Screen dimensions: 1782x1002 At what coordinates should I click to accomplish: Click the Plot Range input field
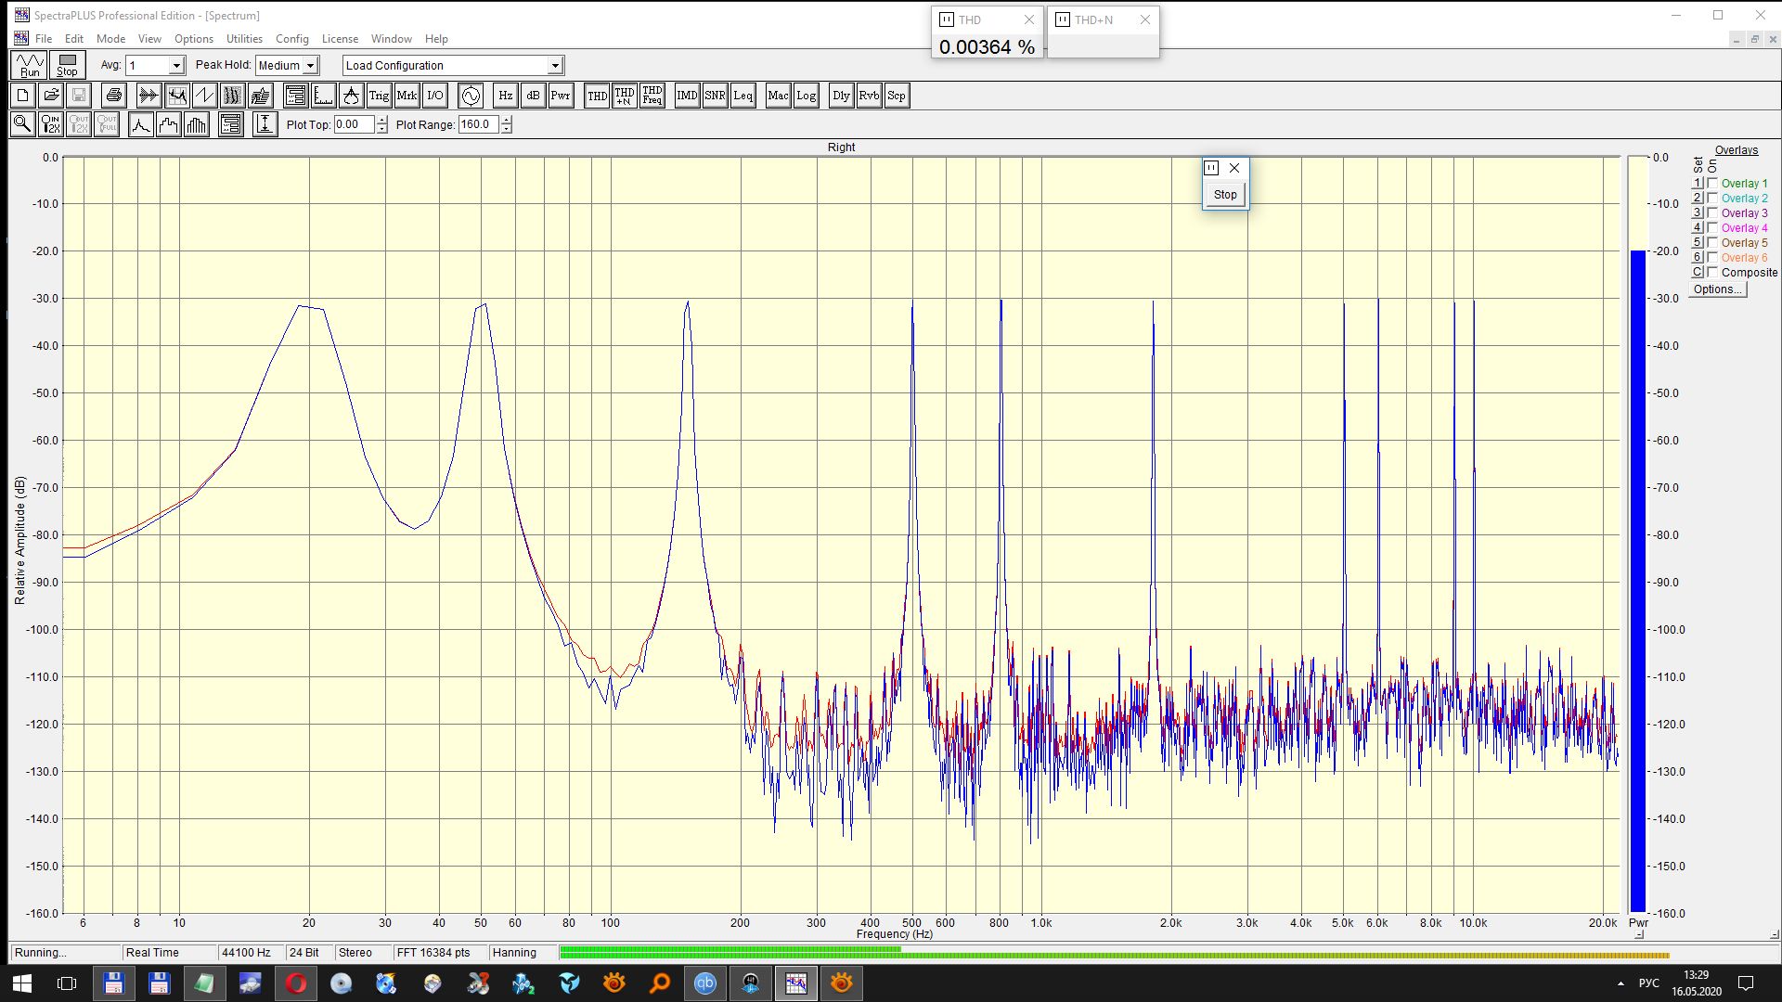click(x=479, y=124)
